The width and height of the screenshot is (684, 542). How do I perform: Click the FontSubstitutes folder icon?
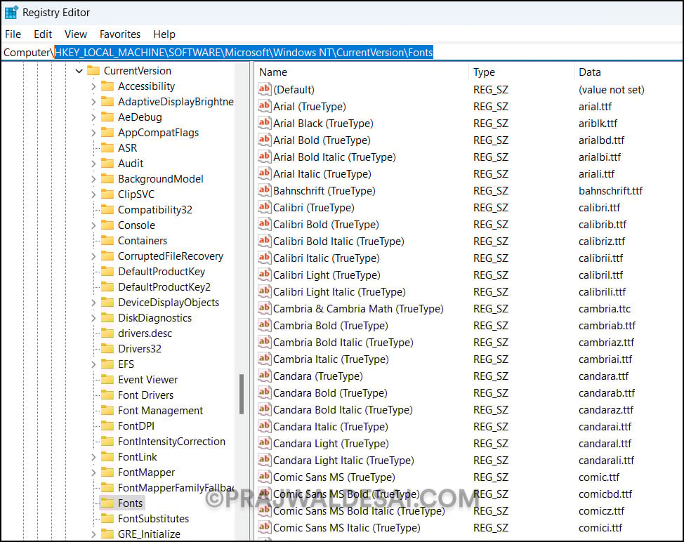tap(107, 518)
